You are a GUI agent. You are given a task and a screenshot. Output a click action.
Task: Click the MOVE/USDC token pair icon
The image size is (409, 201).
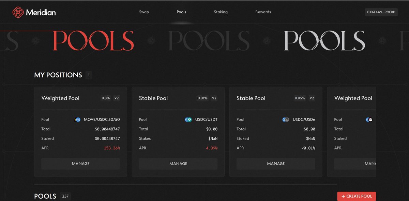[77, 120]
